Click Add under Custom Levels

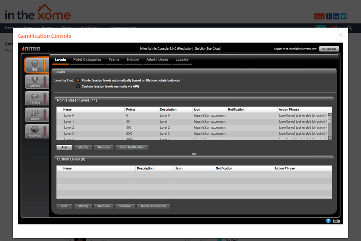pos(64,206)
